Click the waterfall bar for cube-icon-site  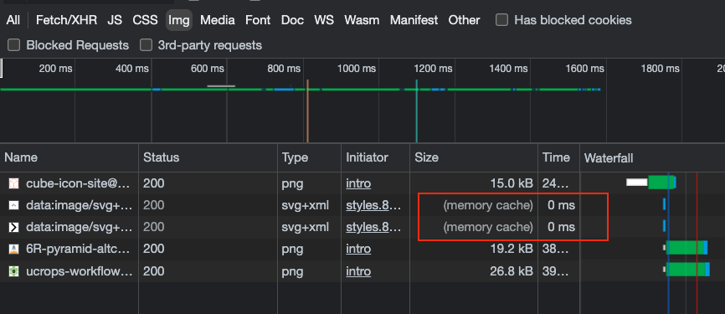[651, 183]
